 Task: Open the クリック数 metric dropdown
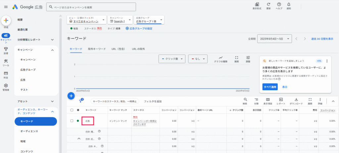(x=172, y=59)
